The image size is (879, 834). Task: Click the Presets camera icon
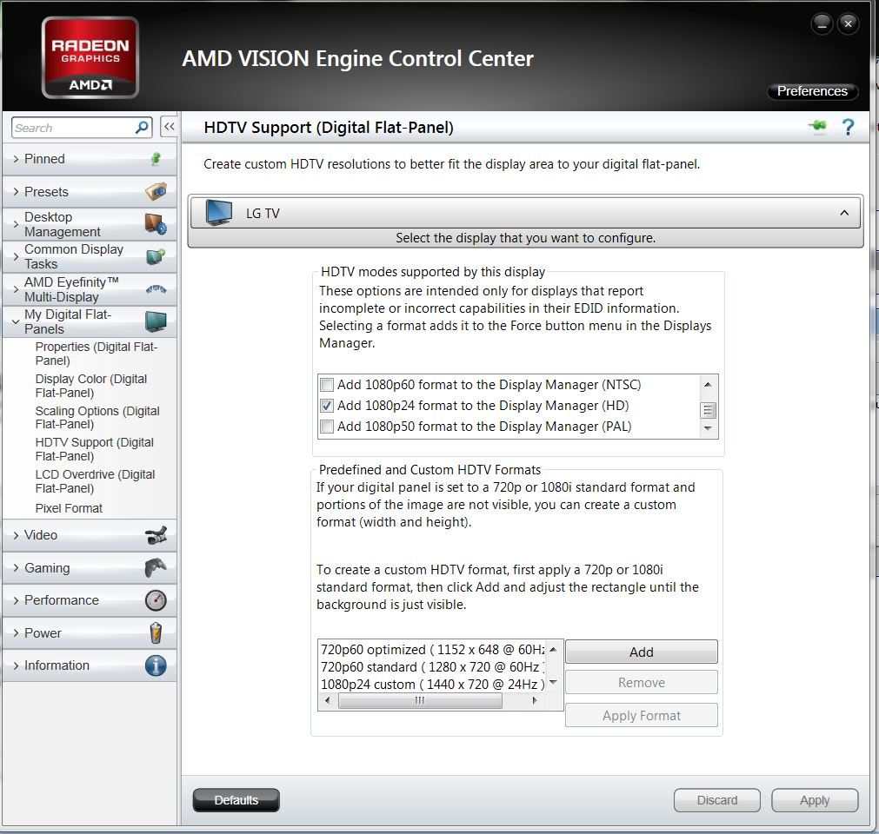pyautogui.click(x=156, y=191)
